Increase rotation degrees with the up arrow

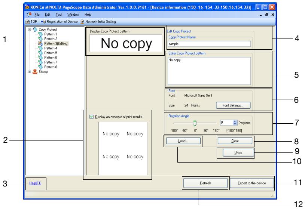tap(235, 121)
